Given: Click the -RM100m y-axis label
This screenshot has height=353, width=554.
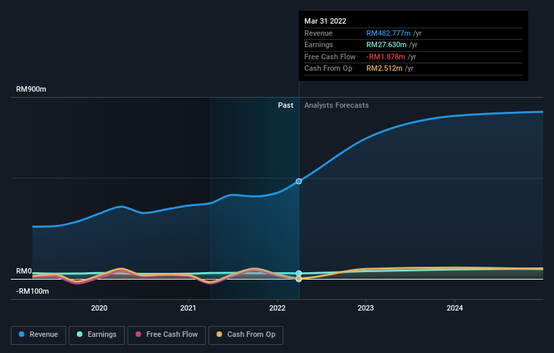Looking at the screenshot, I should (32, 291).
